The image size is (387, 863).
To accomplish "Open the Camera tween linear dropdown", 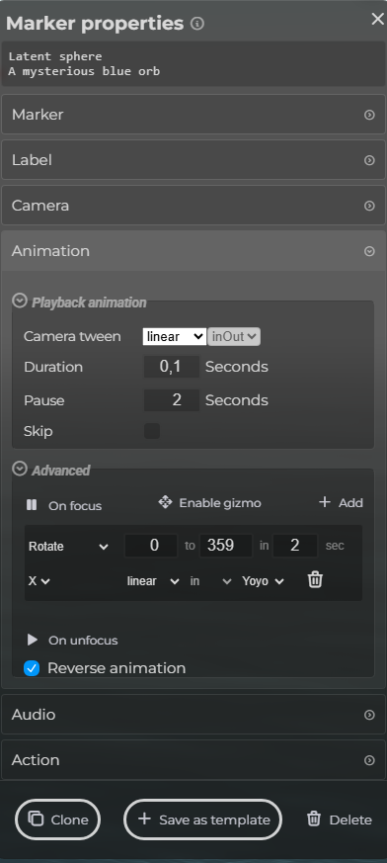I will point(175,336).
